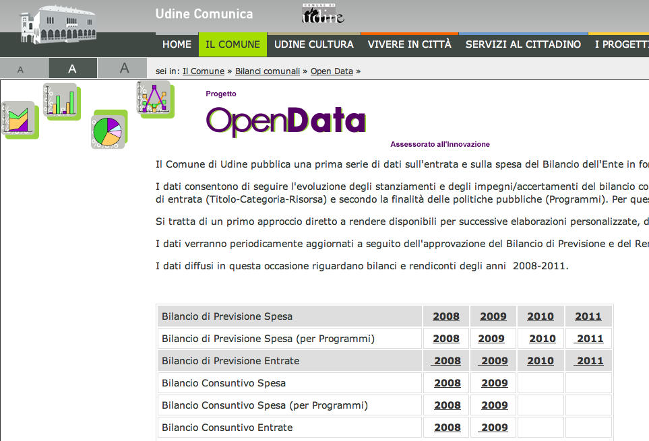The image size is (649, 441).
Task: Open 2010 for Previsione Spesa (per Programmi)
Action: [x=543, y=339]
